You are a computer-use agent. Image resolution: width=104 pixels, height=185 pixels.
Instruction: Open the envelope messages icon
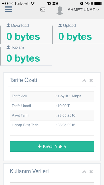[x=43, y=10]
